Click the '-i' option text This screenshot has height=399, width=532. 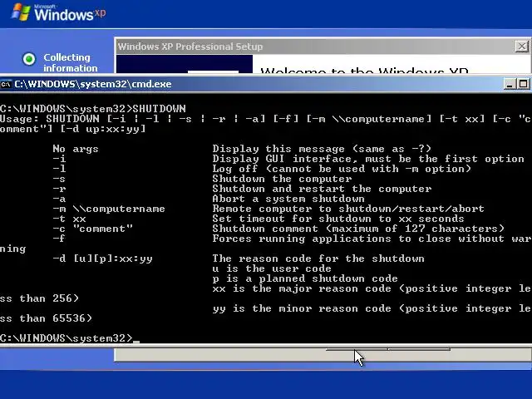click(x=59, y=159)
